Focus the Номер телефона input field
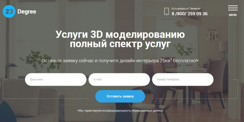Image resolution: width=244 pixels, height=122 pixels. [x=183, y=80]
